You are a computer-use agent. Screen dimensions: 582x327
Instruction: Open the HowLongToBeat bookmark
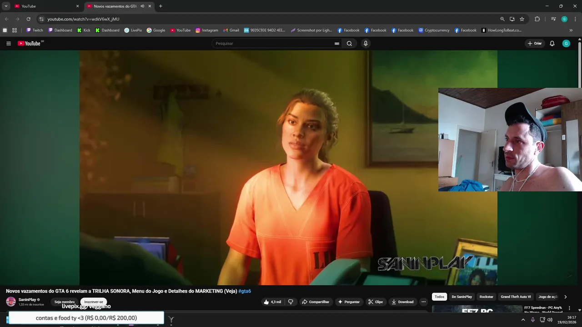tap(502, 30)
